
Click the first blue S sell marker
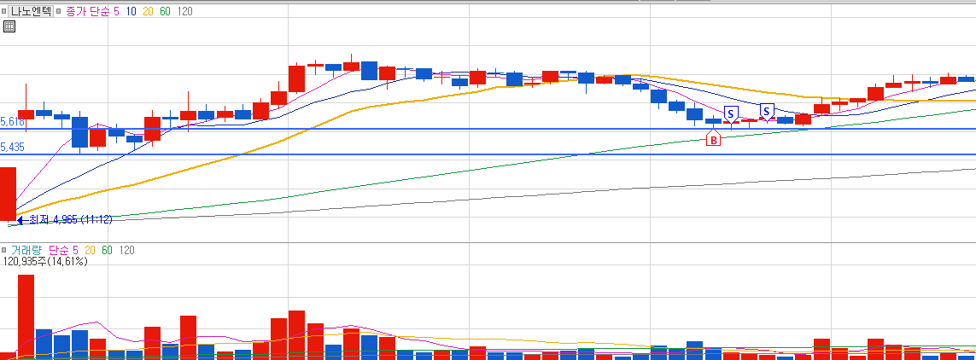[x=732, y=113]
